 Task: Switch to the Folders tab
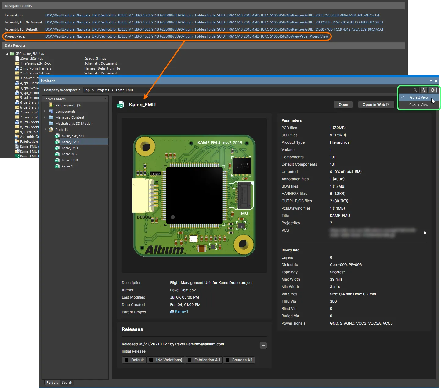pos(52,383)
